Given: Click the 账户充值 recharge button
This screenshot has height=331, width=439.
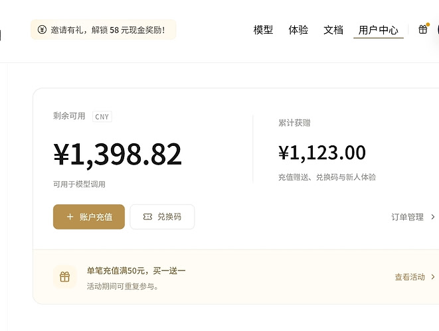Looking at the screenshot, I should 89,217.
